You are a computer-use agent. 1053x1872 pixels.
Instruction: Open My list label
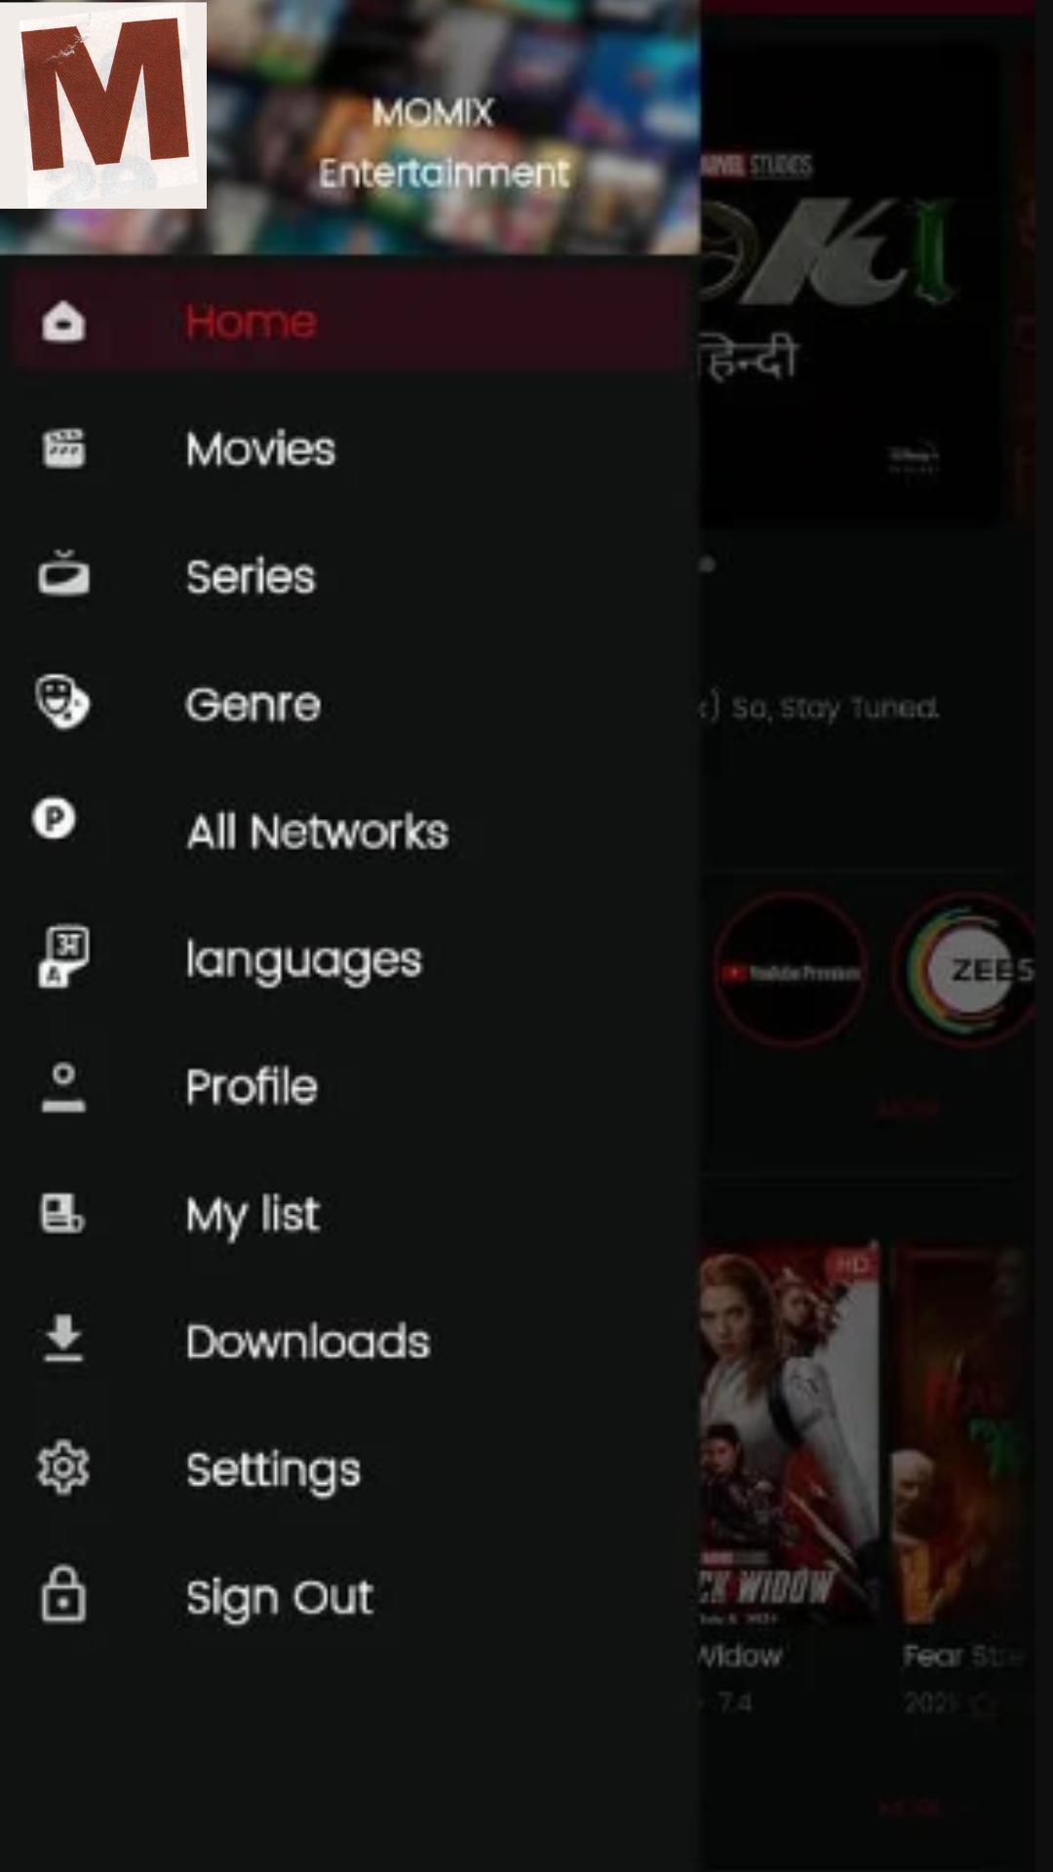click(x=253, y=1216)
